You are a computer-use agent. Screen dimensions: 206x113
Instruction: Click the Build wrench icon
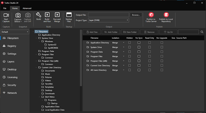click(39, 15)
